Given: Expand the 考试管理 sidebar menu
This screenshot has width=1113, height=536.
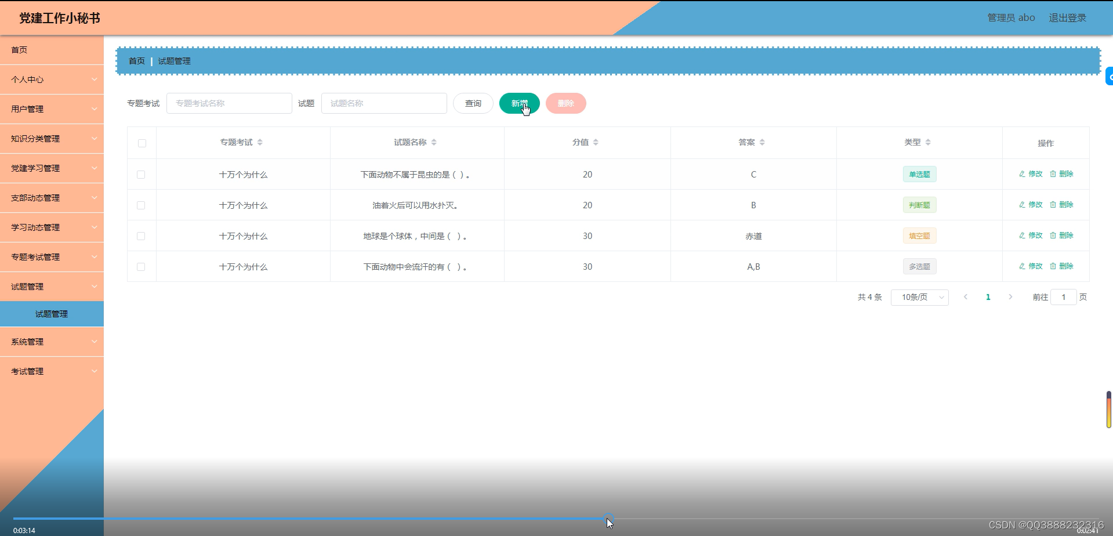Looking at the screenshot, I should (52, 371).
